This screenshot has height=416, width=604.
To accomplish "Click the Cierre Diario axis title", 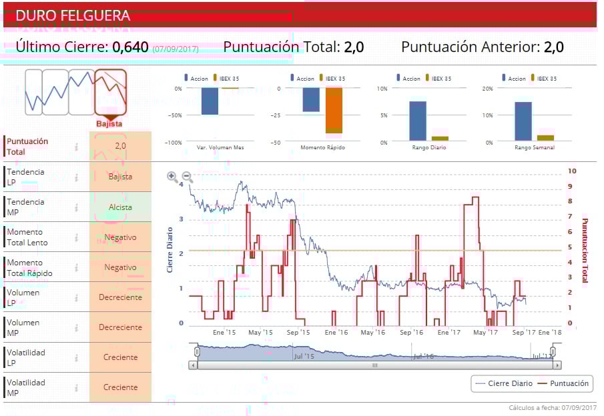I will click(170, 250).
